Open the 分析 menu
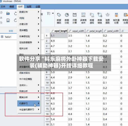The height and width of the screenshot is (126, 128). (x=20, y=7)
